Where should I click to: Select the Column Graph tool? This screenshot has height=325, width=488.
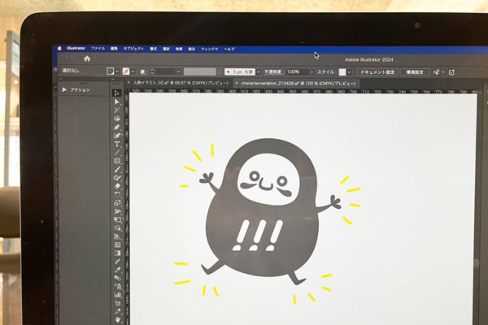(117, 295)
